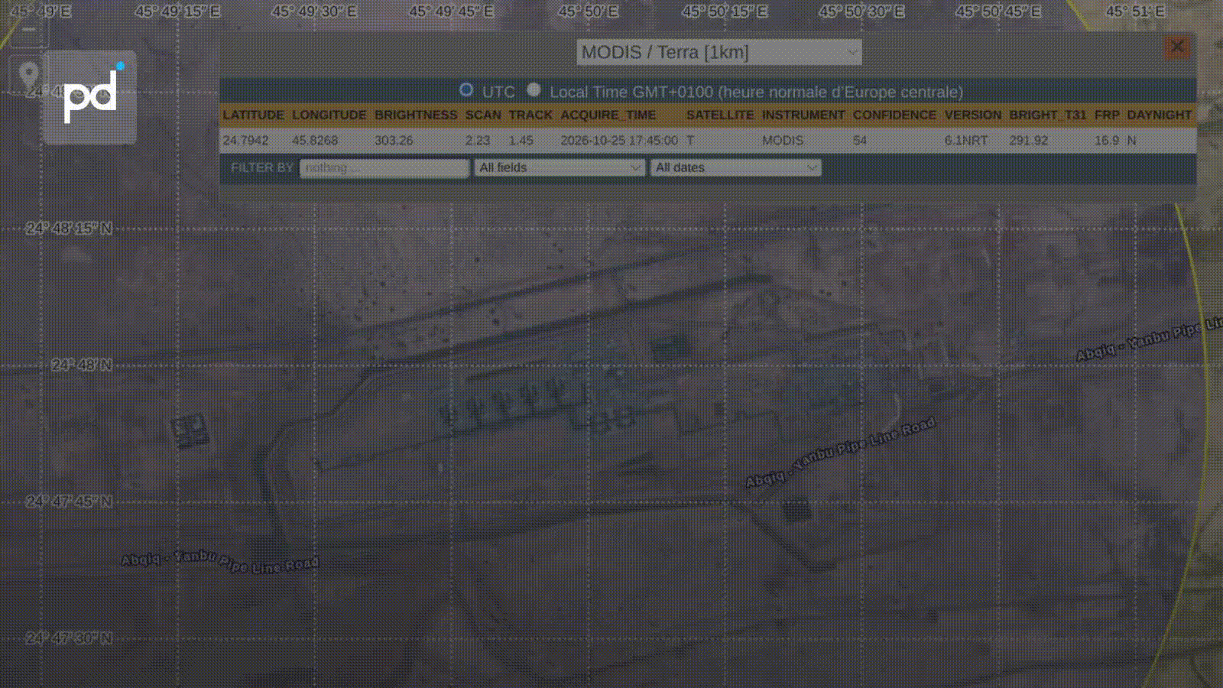The image size is (1223, 688).
Task: Sort by the SCAN column header
Action: pos(483,115)
